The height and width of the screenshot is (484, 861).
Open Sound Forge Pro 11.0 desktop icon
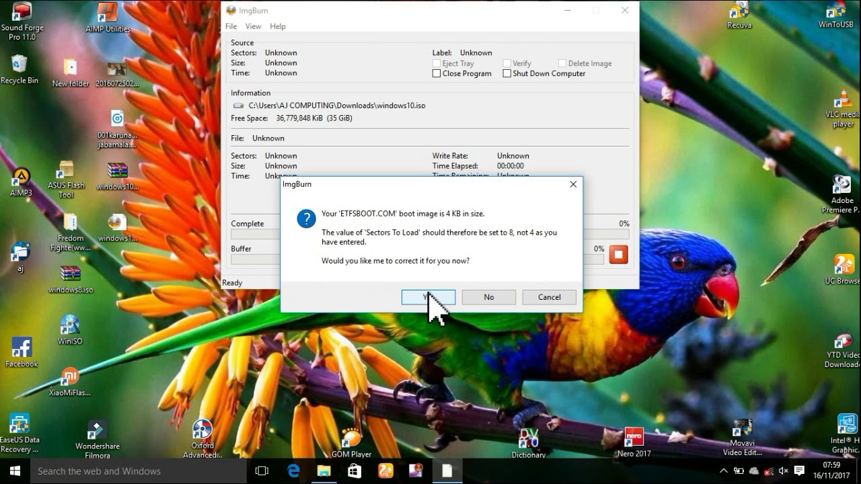coord(22,22)
